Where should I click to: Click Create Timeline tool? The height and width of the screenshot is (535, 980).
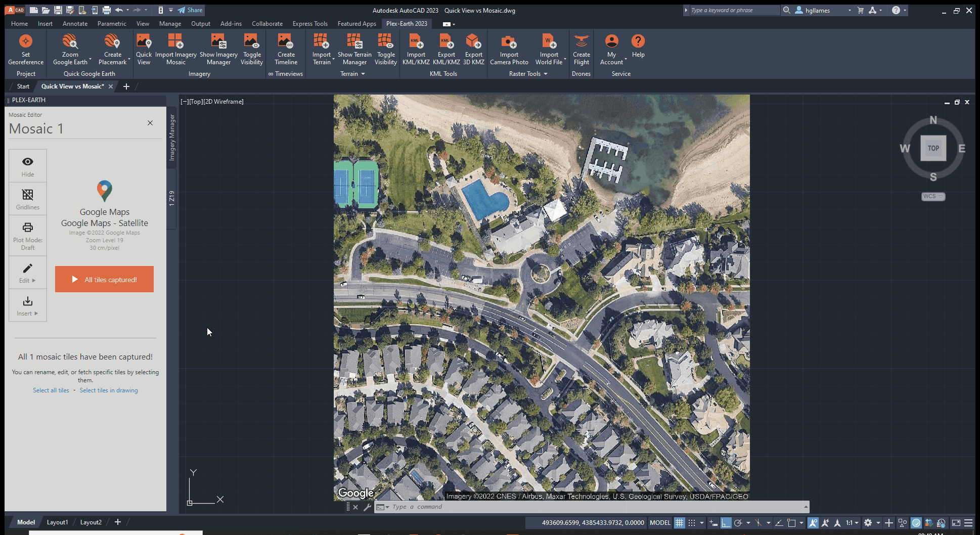coord(286,50)
